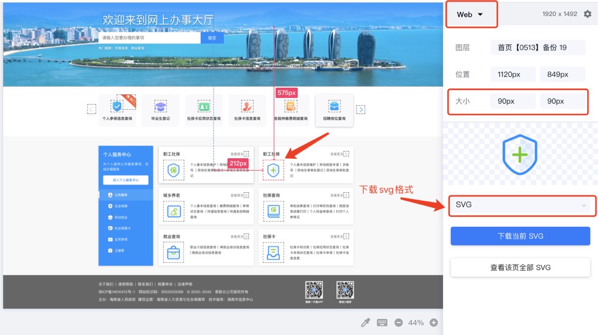Click the 查看该页全部 SVG button
The height and width of the screenshot is (335, 598).
(x=520, y=268)
